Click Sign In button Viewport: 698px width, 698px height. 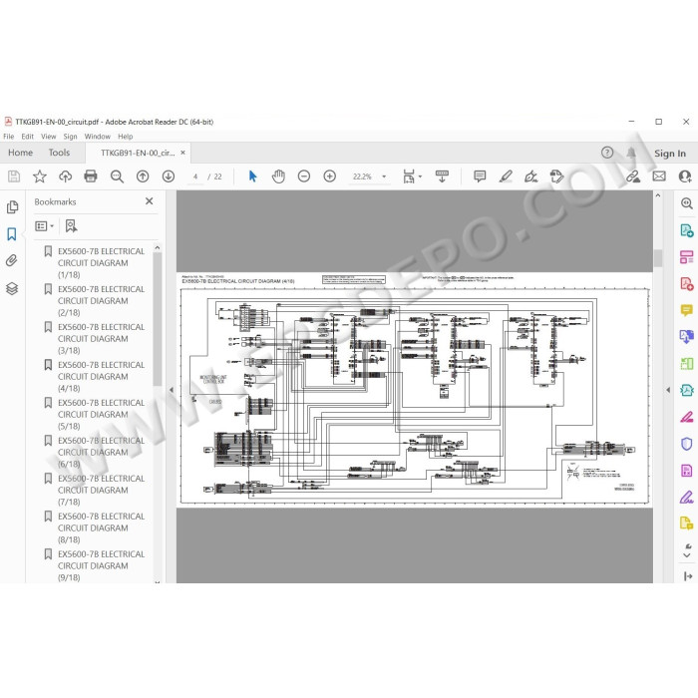click(670, 154)
